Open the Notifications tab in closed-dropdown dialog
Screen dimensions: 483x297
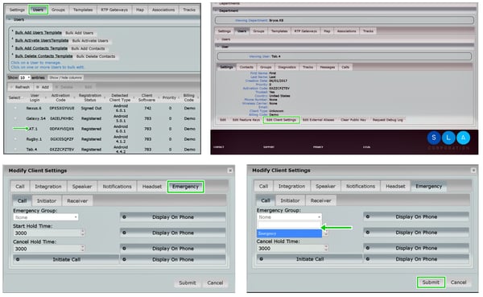(117, 187)
